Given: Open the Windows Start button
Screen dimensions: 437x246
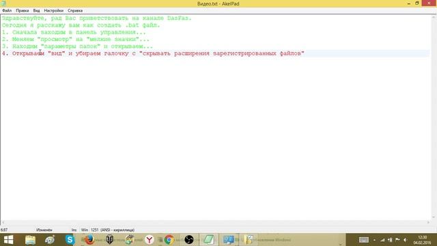Looking at the screenshot, I should pos(8,240).
